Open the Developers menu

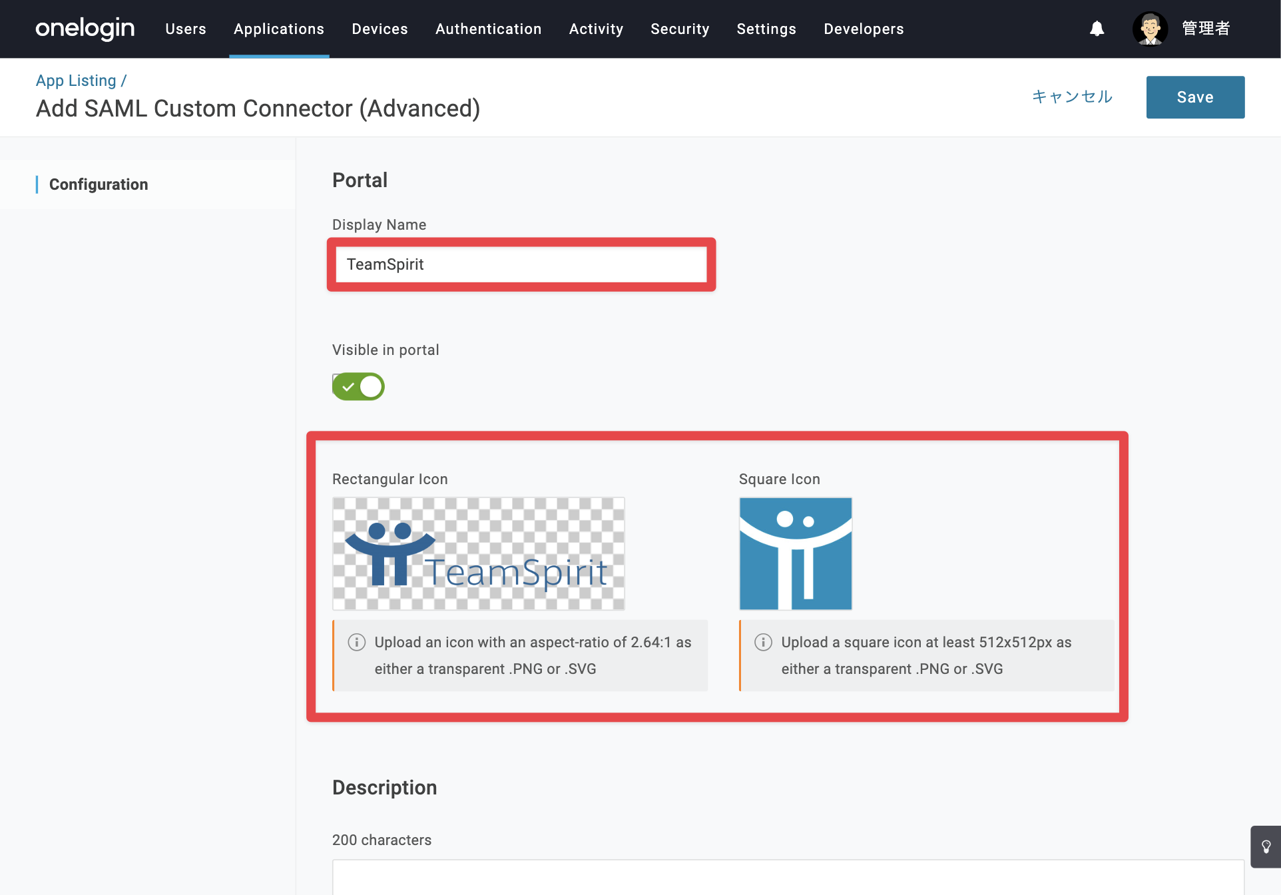[x=864, y=29]
